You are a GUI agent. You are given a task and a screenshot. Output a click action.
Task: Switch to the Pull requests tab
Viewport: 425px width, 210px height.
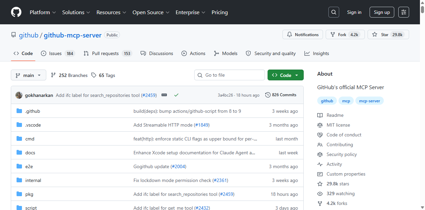click(x=107, y=53)
